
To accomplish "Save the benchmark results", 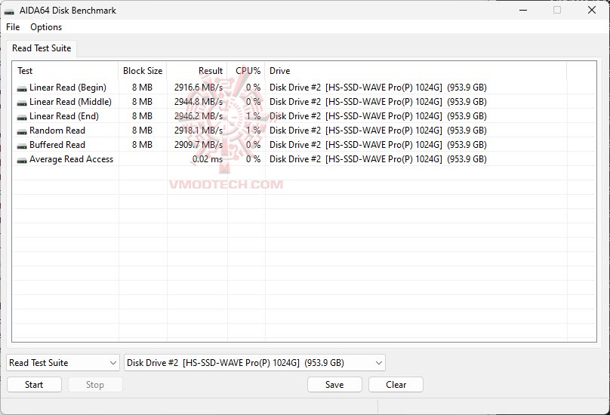I will [x=334, y=385].
